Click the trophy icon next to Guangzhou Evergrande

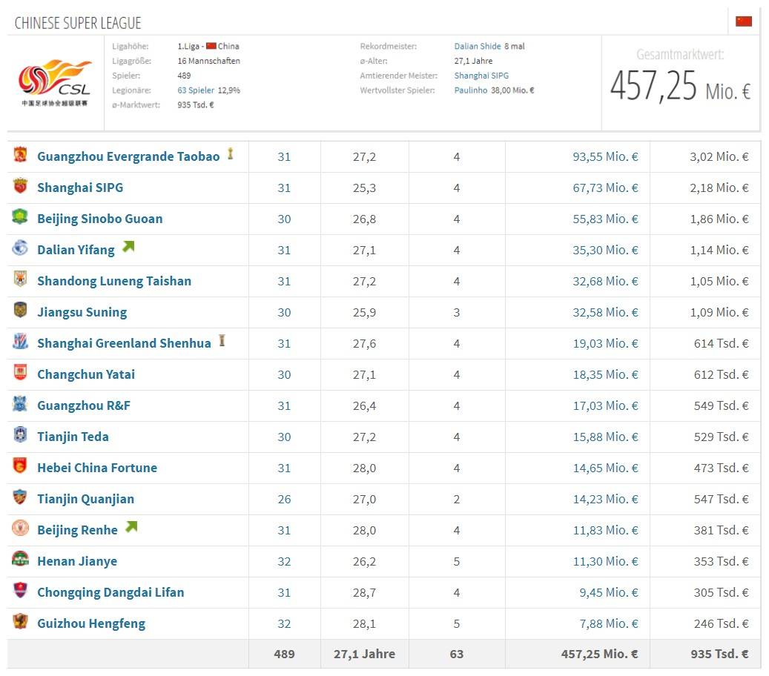231,154
